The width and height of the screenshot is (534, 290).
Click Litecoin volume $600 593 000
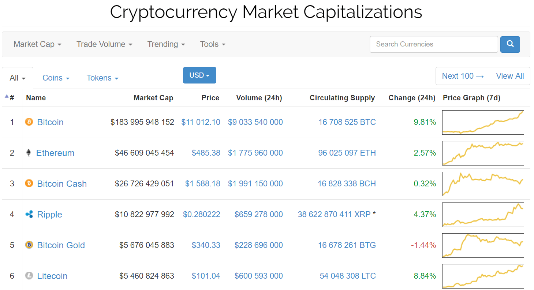[x=259, y=276]
